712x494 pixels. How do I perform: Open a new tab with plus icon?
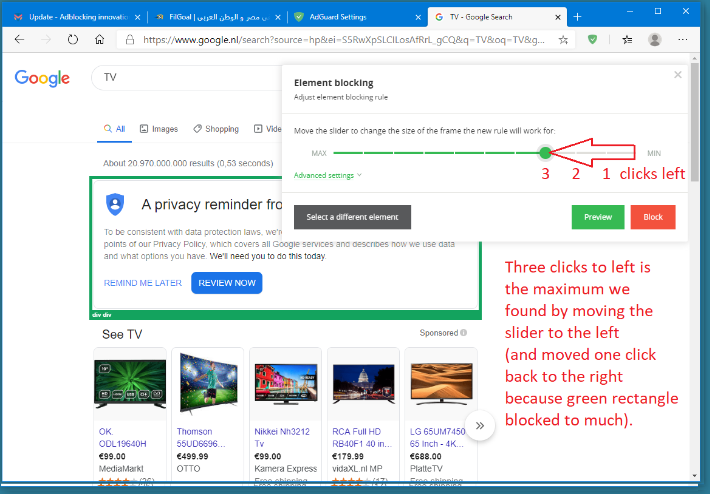click(x=578, y=17)
